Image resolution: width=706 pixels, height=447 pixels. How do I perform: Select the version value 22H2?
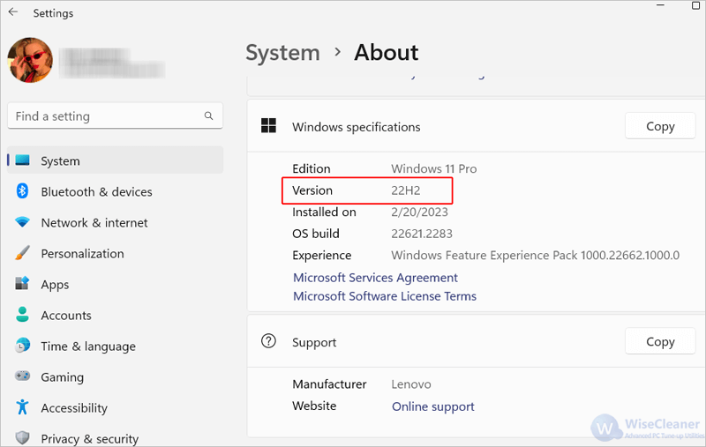(406, 190)
